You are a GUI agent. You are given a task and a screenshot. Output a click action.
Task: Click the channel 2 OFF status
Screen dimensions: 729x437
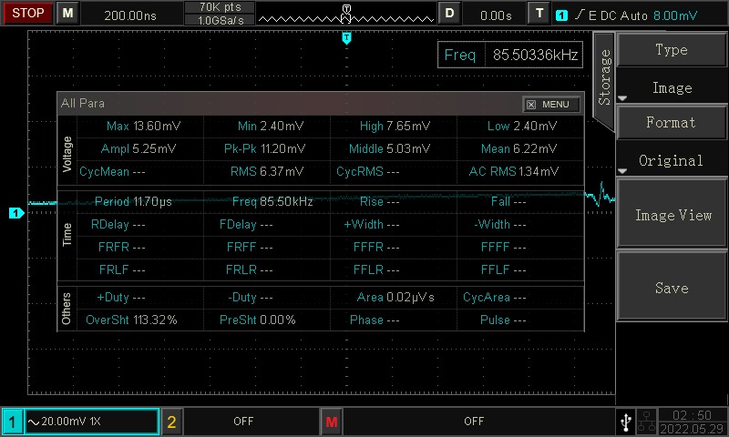[243, 422]
